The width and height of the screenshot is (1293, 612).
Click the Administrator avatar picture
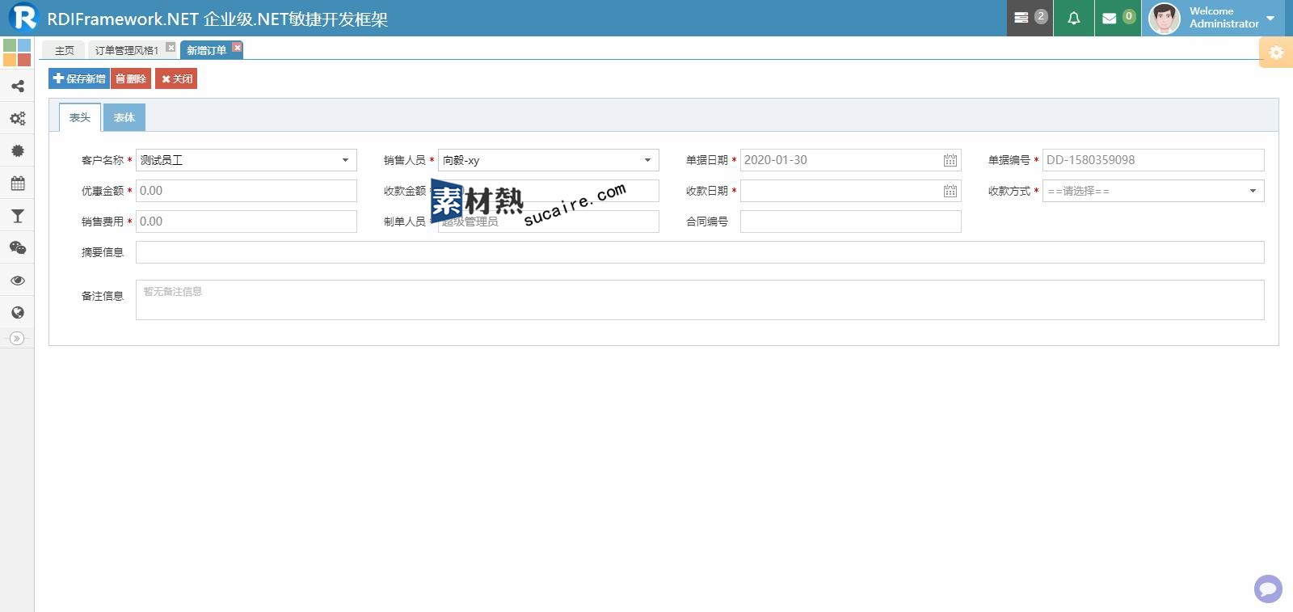[1165, 18]
